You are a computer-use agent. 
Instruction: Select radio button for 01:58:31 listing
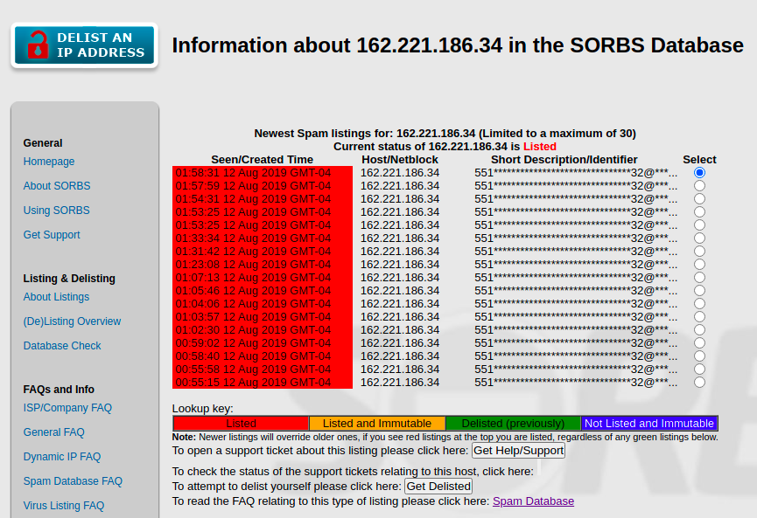pos(699,172)
